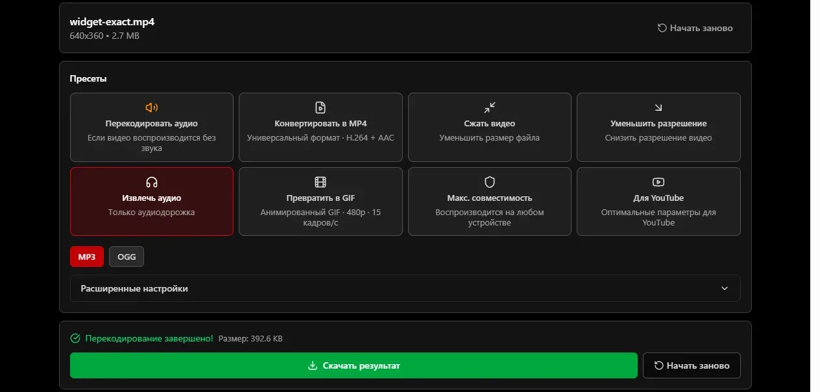
Task: Choose the Уменьшить разрешение preset
Action: point(658,127)
